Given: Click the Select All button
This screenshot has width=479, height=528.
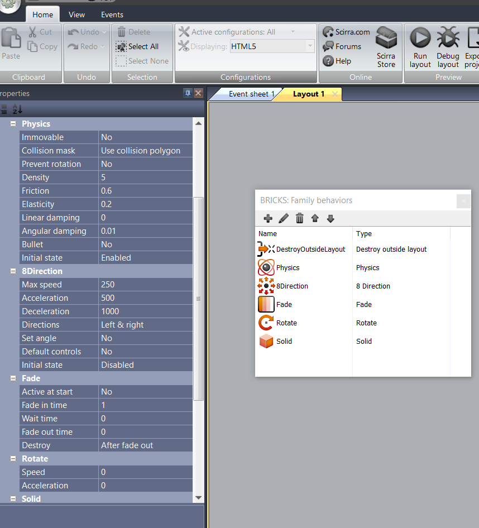Looking at the screenshot, I should point(138,47).
